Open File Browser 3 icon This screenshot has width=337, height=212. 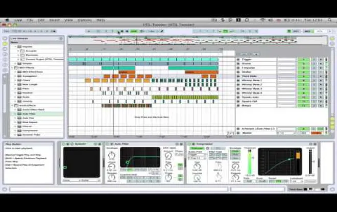5,65
